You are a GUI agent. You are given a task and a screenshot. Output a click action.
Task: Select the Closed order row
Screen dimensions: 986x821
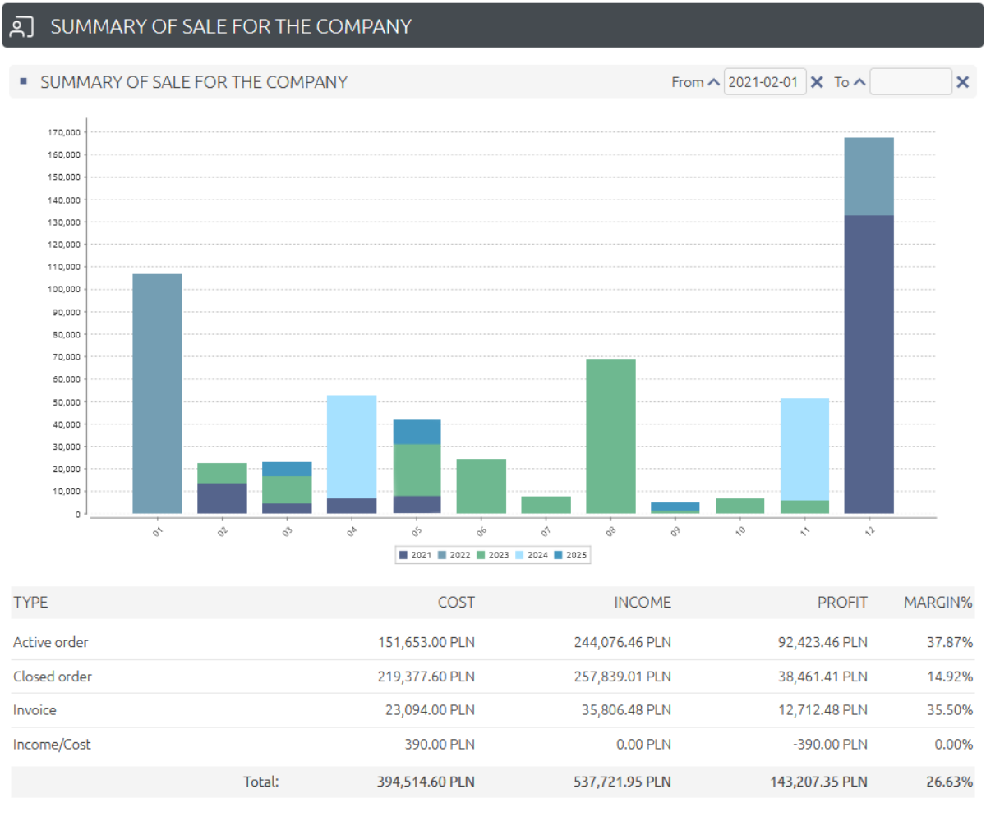click(53, 677)
